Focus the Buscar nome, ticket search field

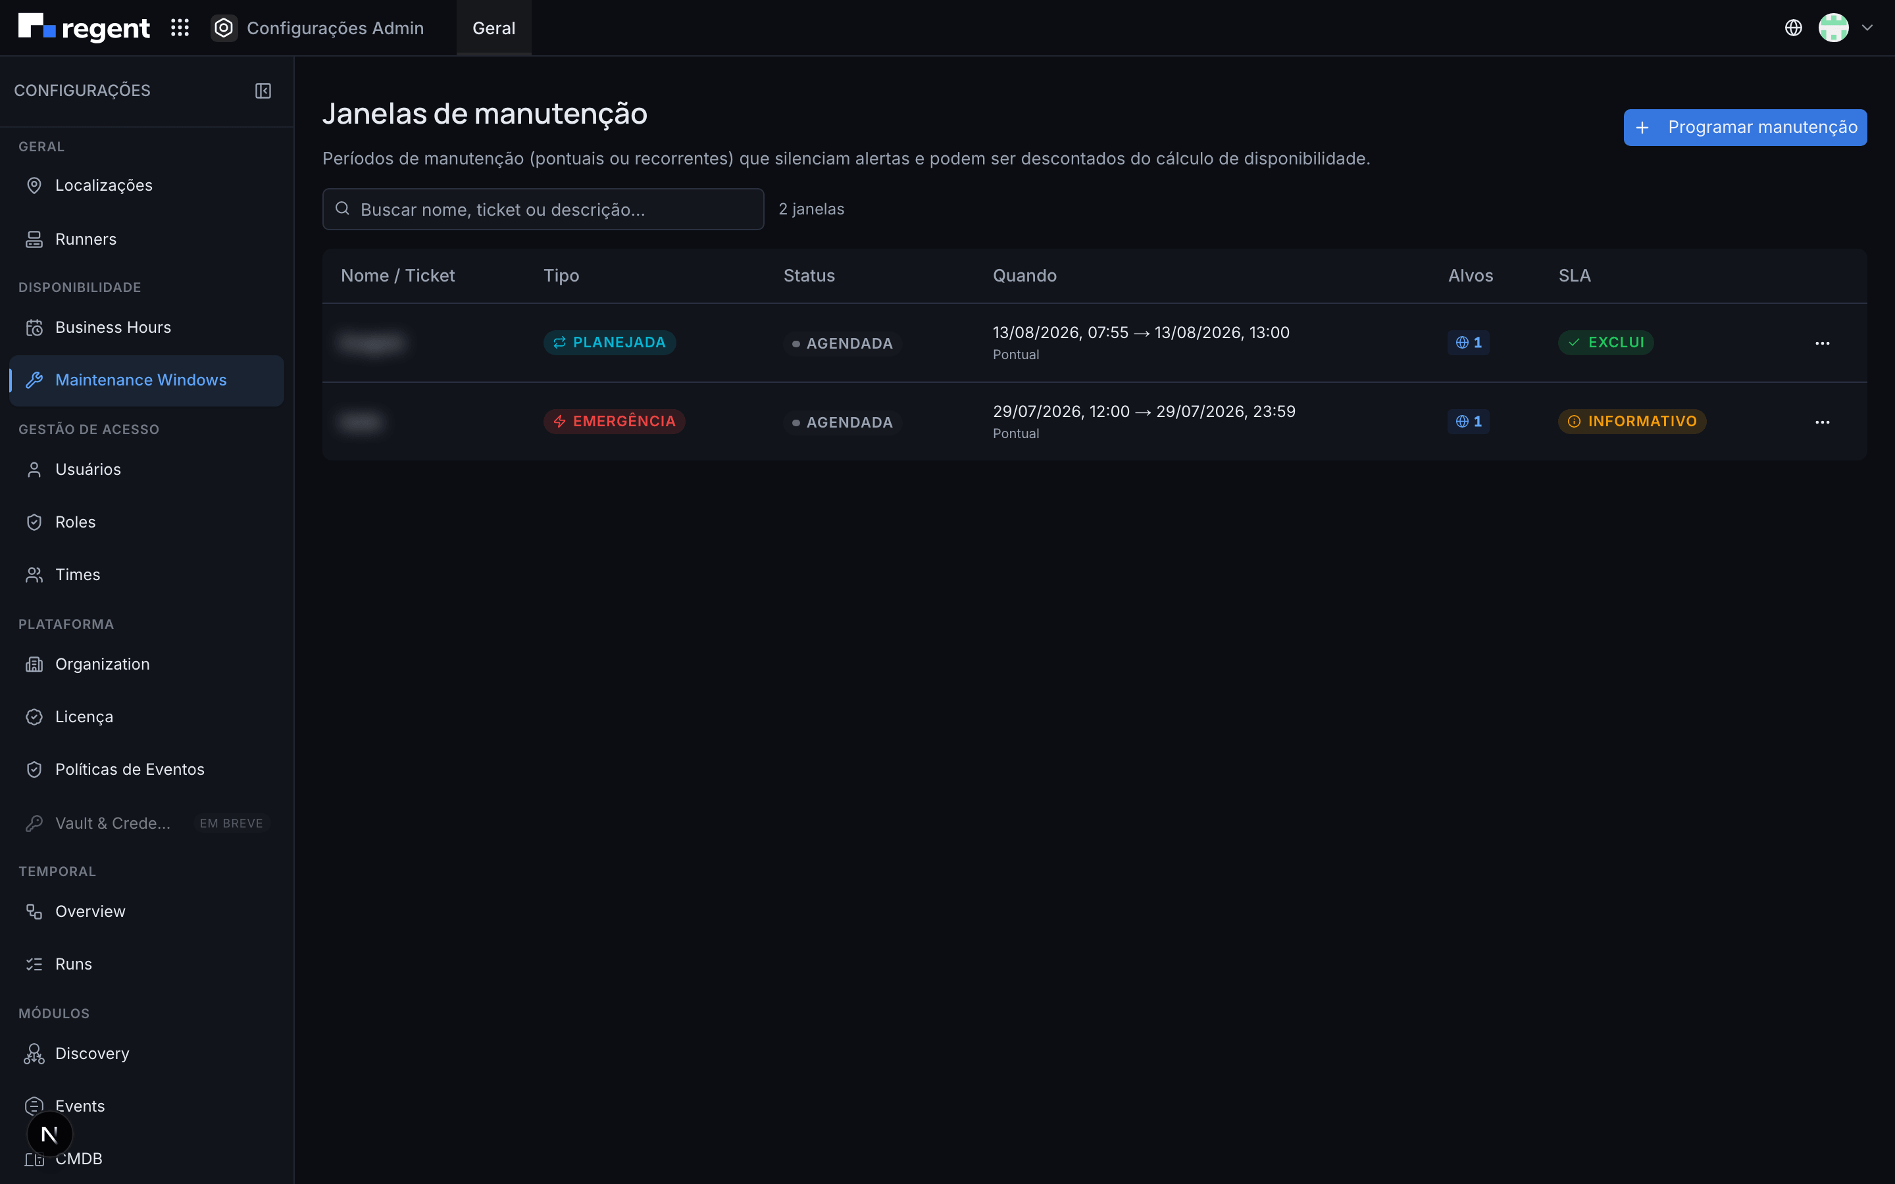(543, 209)
